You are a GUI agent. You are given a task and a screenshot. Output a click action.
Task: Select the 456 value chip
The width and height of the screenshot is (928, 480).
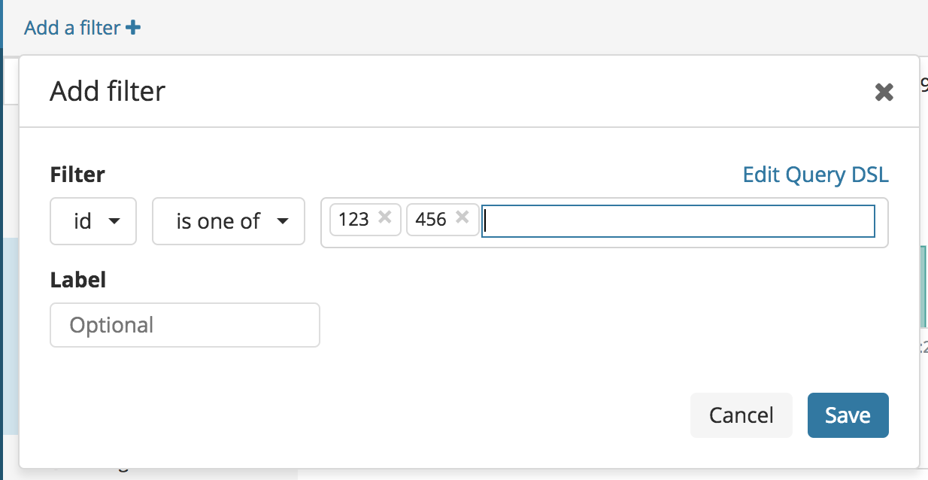pos(430,220)
